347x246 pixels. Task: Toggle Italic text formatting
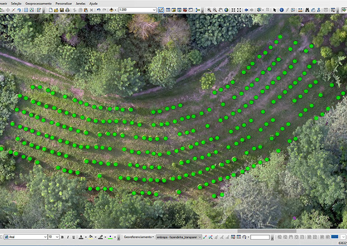(x=68, y=237)
